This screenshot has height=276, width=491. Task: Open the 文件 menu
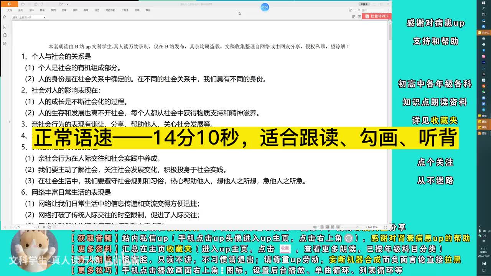10,10
